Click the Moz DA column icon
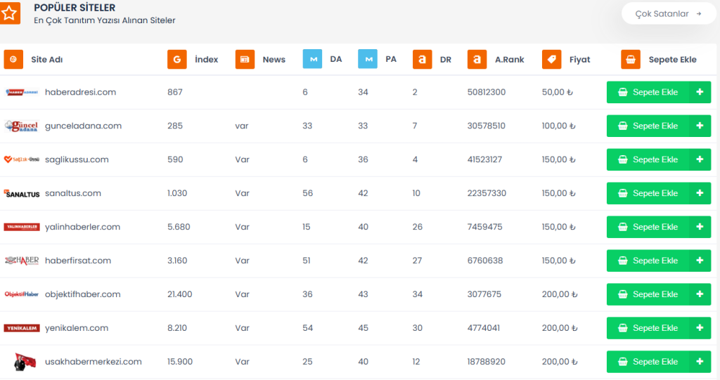The width and height of the screenshot is (720, 380). tap(312, 60)
